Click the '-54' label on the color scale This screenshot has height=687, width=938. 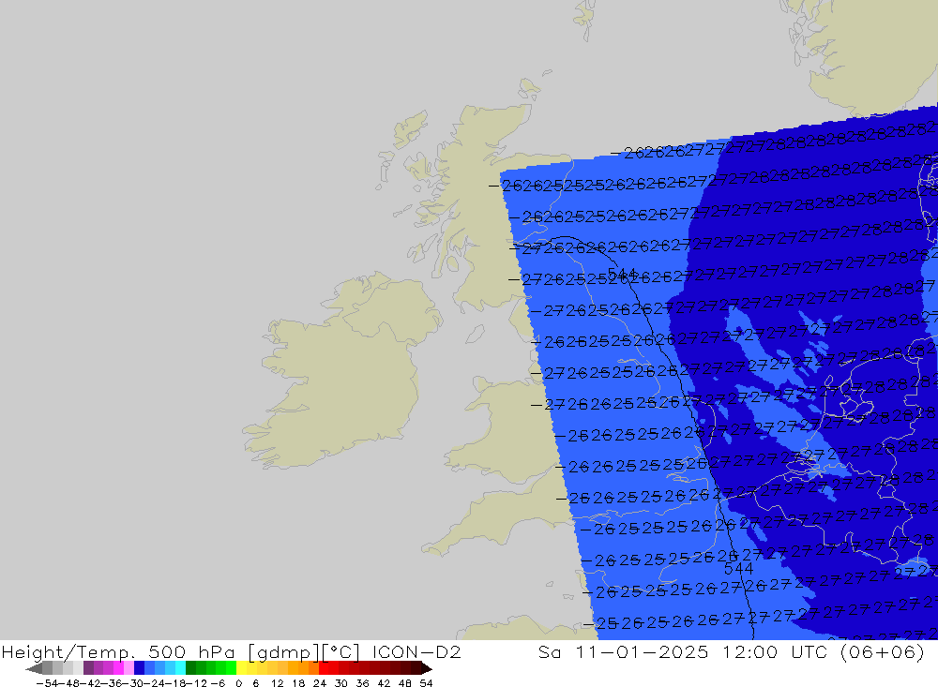coord(47,683)
